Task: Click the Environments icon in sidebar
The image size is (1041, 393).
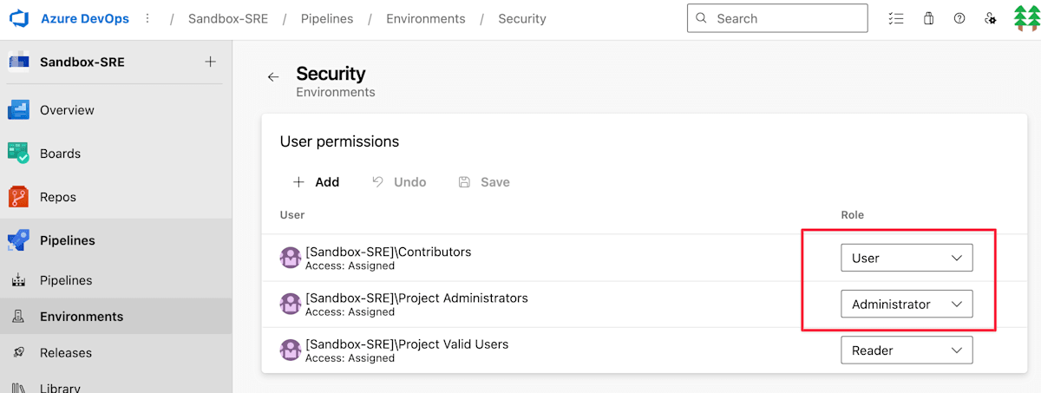Action: click(19, 317)
